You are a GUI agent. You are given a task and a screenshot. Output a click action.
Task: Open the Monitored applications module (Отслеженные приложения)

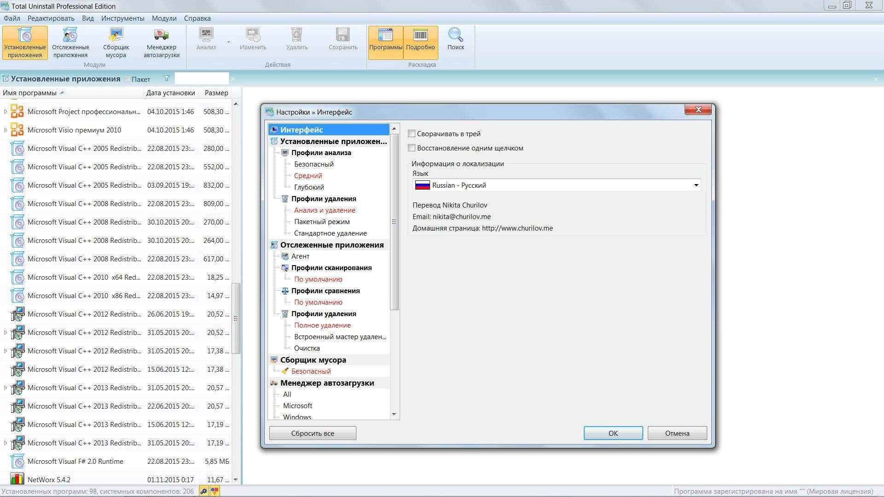click(x=70, y=43)
